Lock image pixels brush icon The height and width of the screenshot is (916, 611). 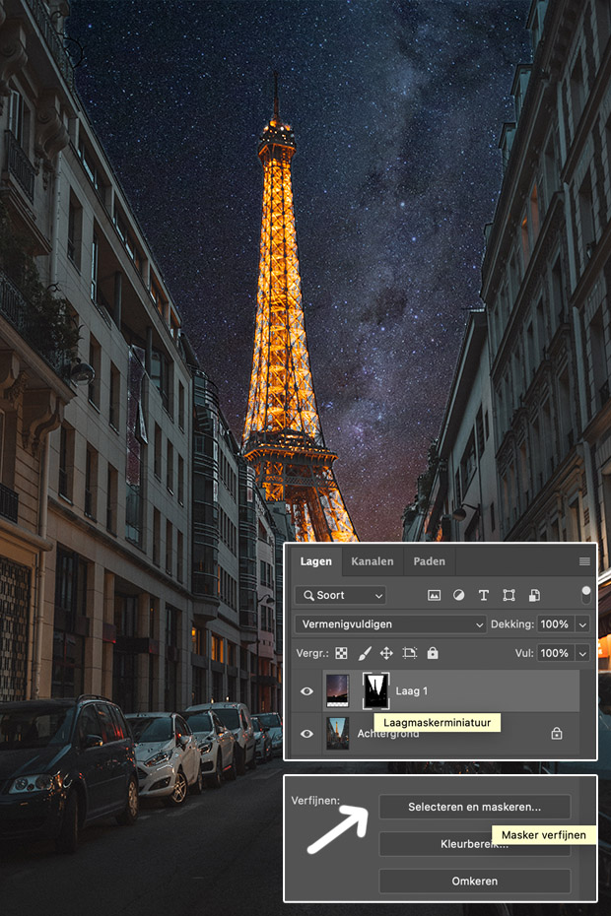point(365,653)
